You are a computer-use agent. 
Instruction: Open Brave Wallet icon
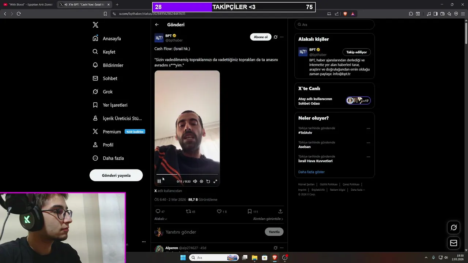[x=442, y=14]
